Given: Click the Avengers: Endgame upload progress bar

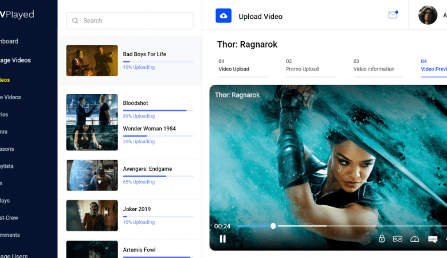Looking at the screenshot, I should coord(158,176).
